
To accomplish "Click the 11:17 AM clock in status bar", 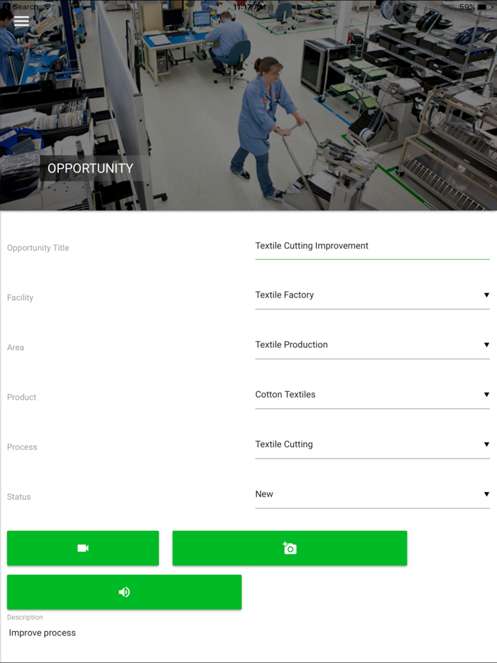I will (x=249, y=7).
